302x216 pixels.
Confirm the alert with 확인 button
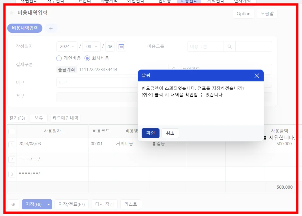(x=150, y=133)
